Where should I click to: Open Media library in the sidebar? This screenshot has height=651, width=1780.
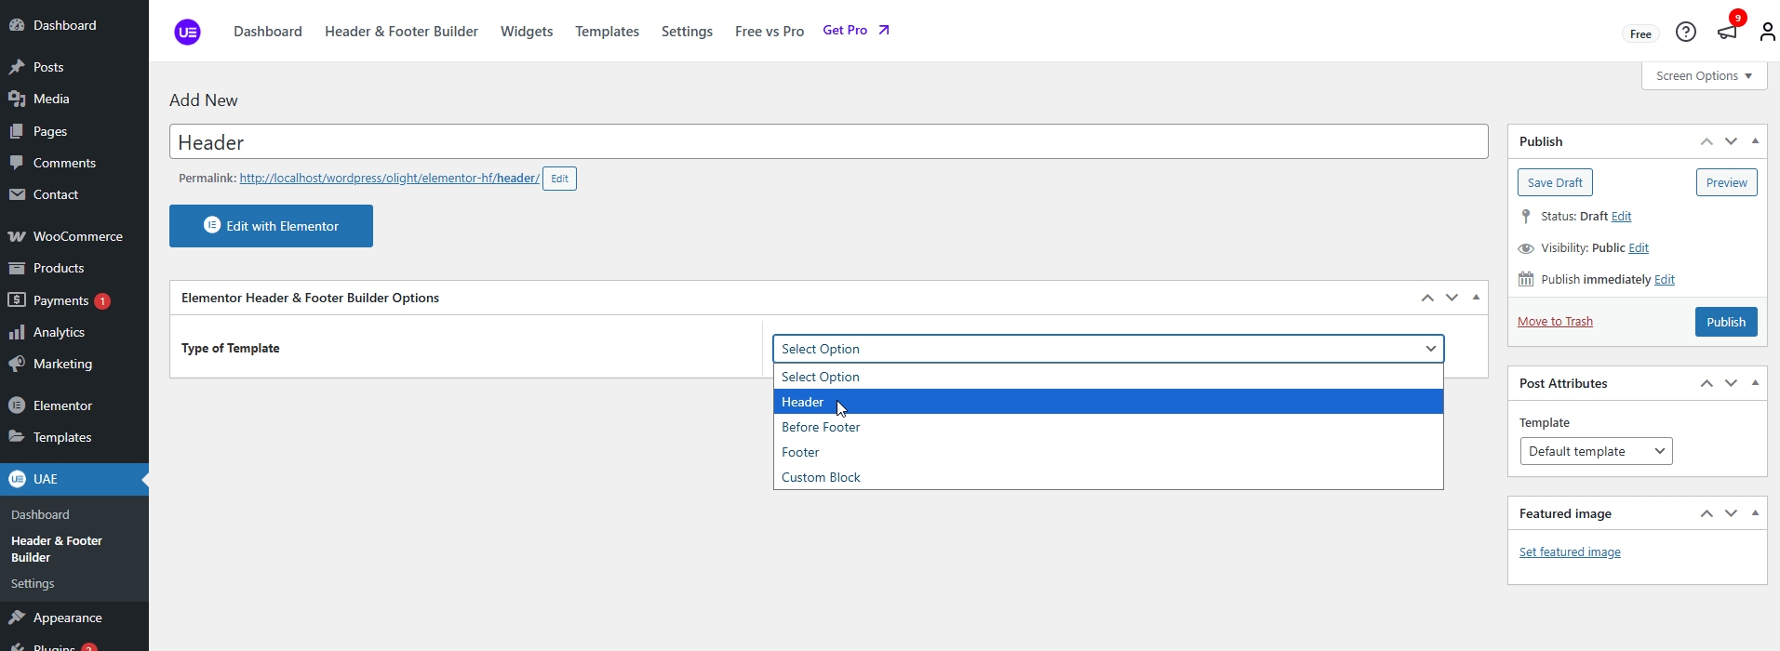coord(51,99)
